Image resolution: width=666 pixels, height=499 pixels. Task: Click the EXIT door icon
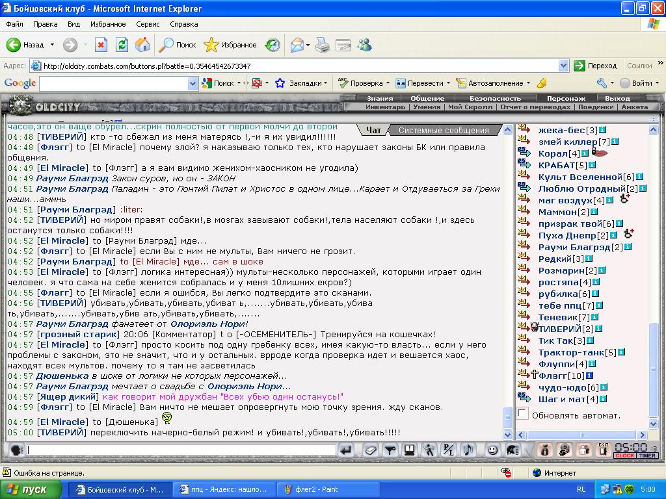[x=603, y=450]
